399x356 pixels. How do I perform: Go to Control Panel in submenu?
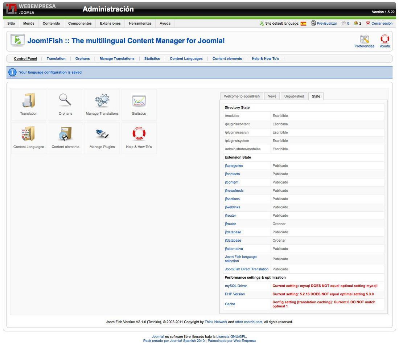pos(25,58)
